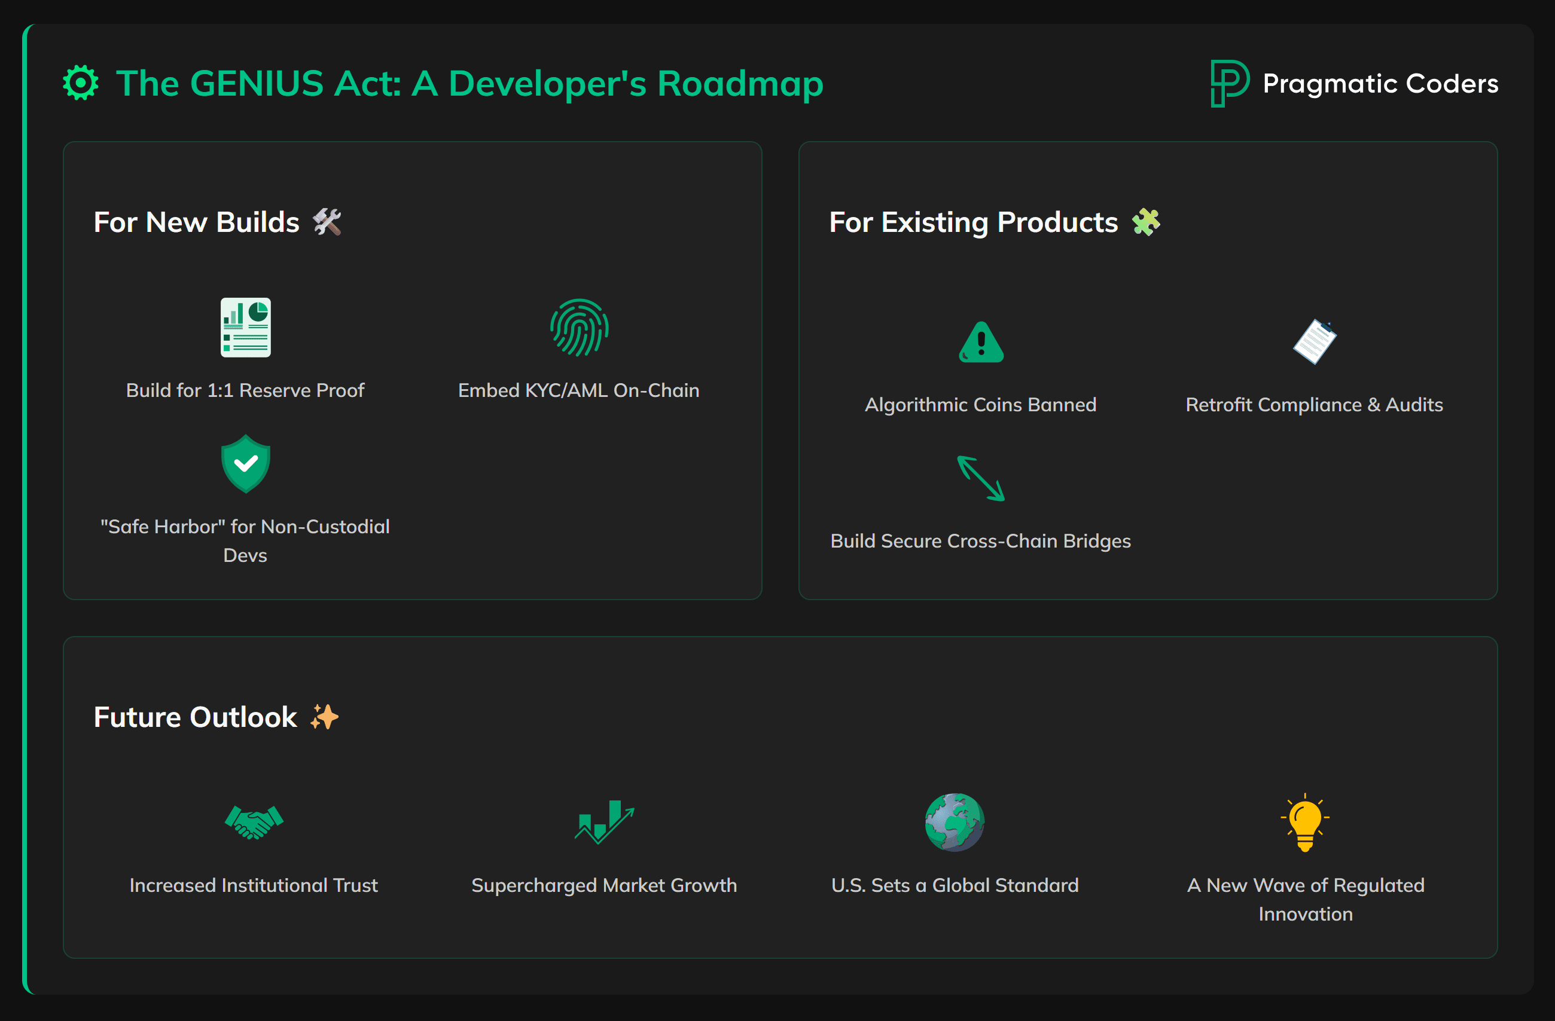Click the shield checkmark Safe Harbor icon
Viewport: 1555px width, 1021px height.
tap(245, 464)
